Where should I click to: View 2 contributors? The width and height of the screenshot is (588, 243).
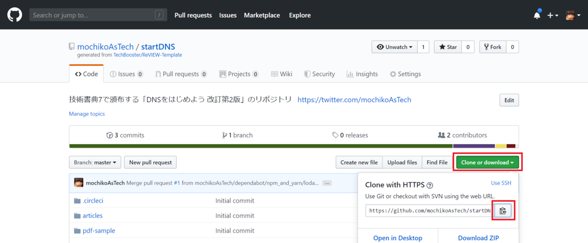coord(463,135)
